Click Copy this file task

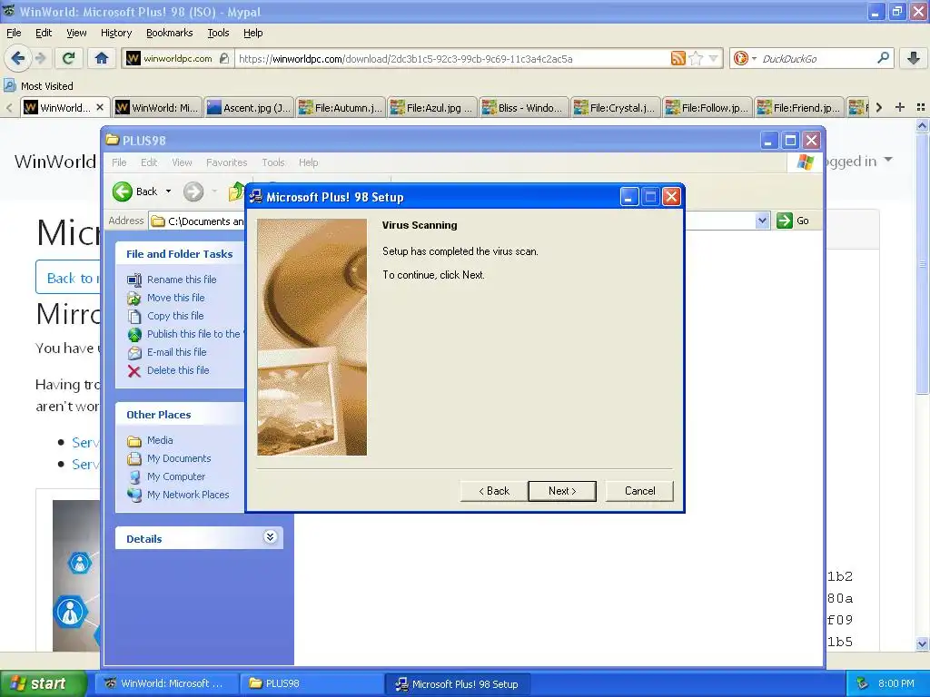click(x=175, y=316)
